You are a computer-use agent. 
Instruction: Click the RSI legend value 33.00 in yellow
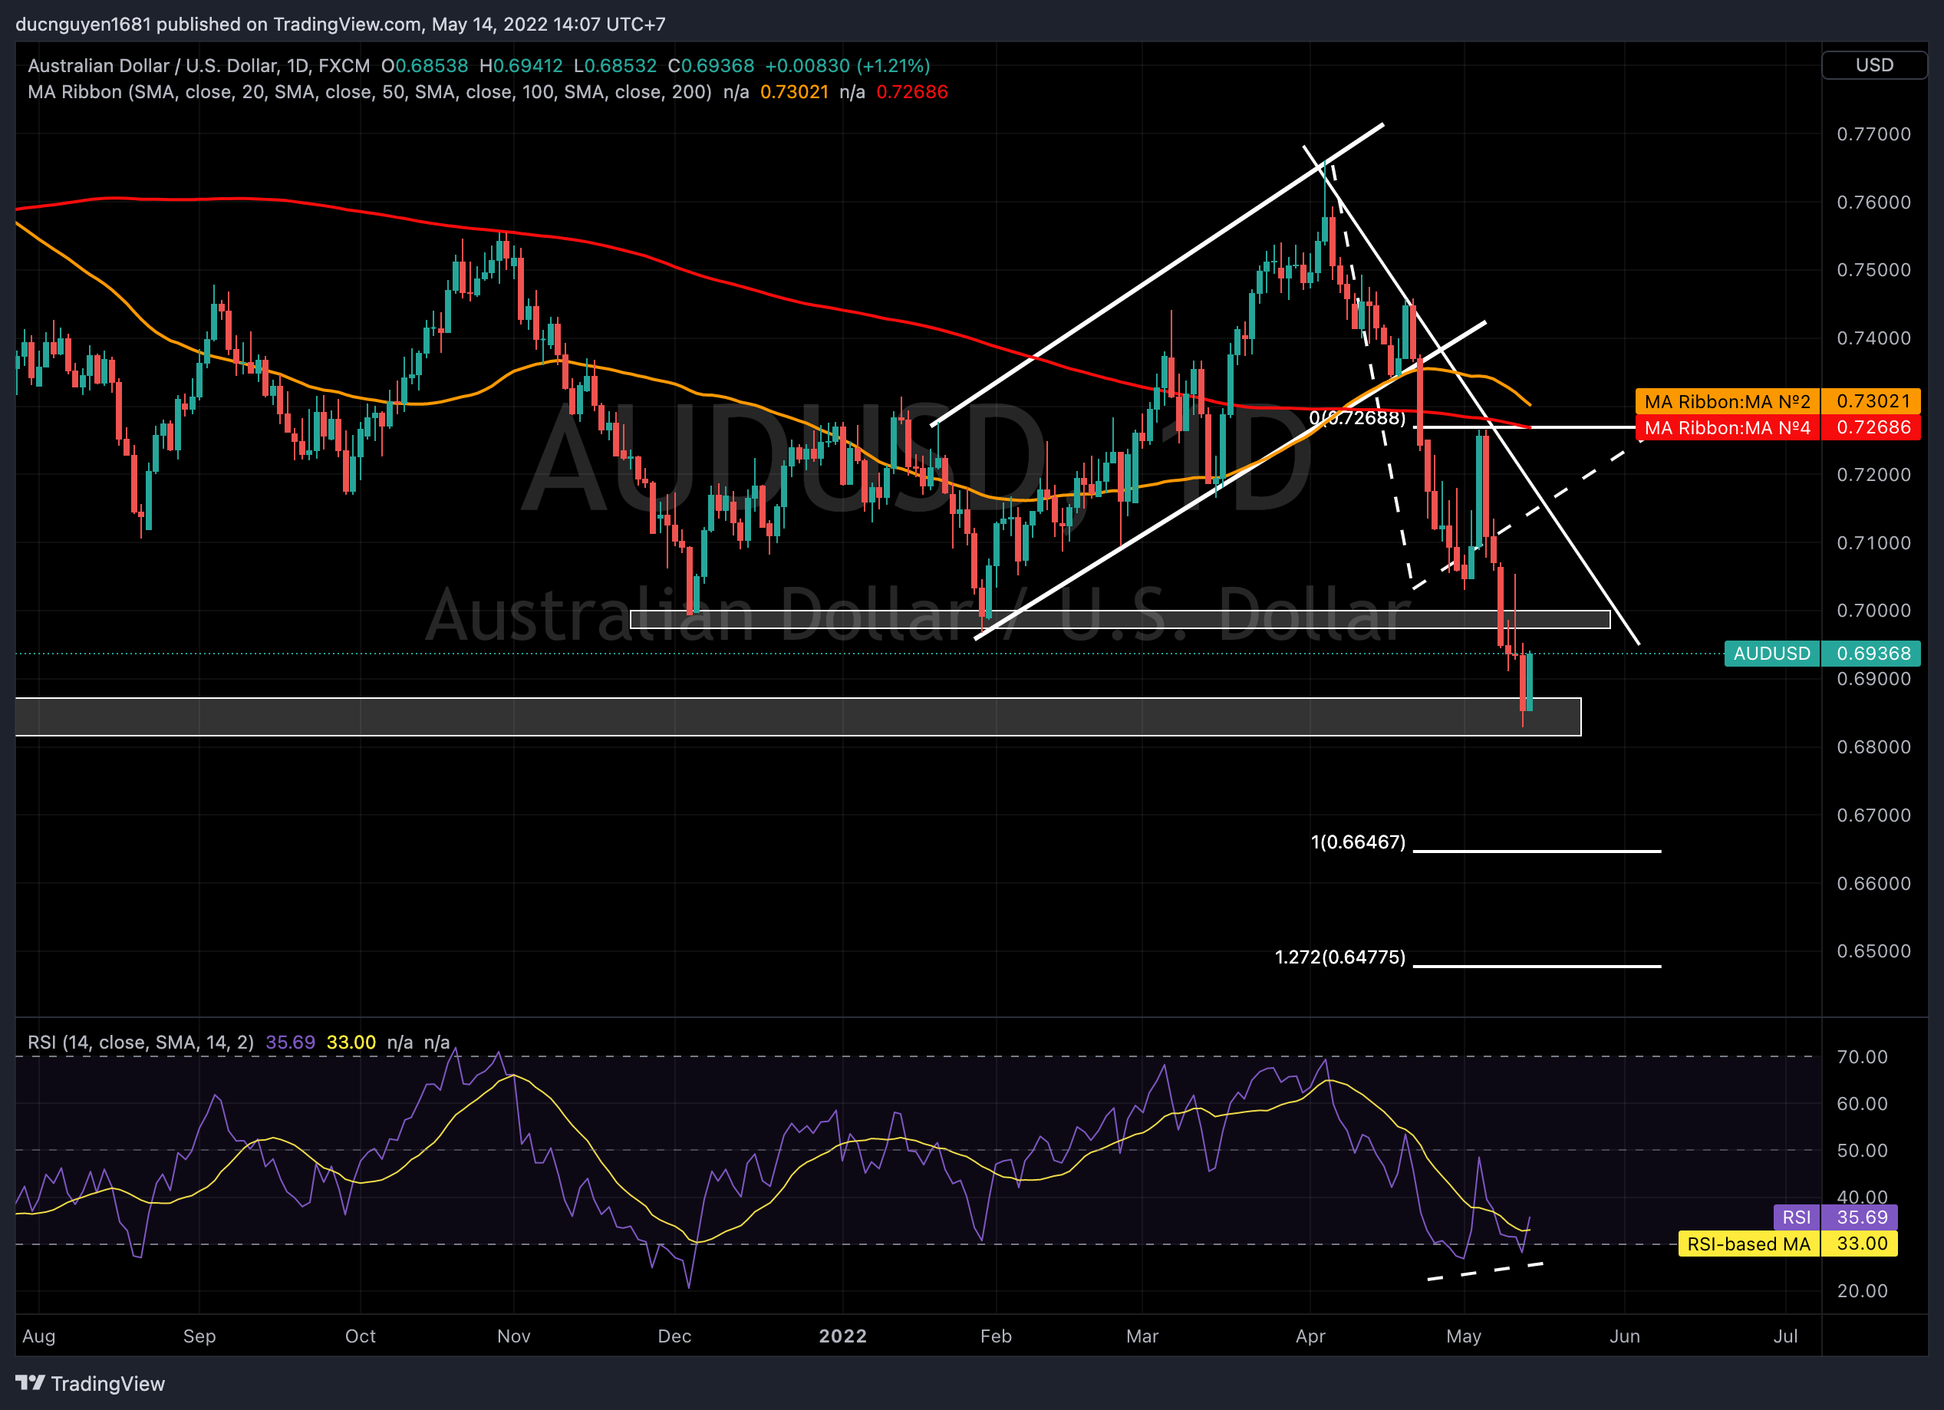[351, 1043]
